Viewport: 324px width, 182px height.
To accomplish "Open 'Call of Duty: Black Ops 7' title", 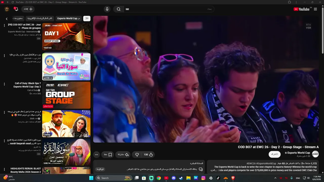I will pyautogui.click(x=27, y=85).
